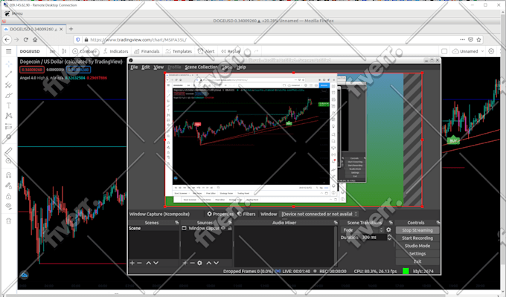Move the source down in Sources list
This screenshot has height=297, width=506.
217,263
